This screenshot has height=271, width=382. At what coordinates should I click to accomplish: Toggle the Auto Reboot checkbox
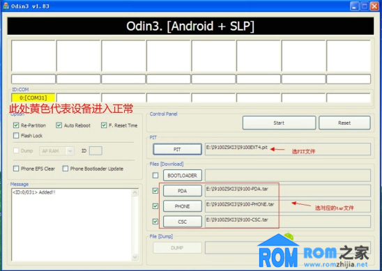59,125
